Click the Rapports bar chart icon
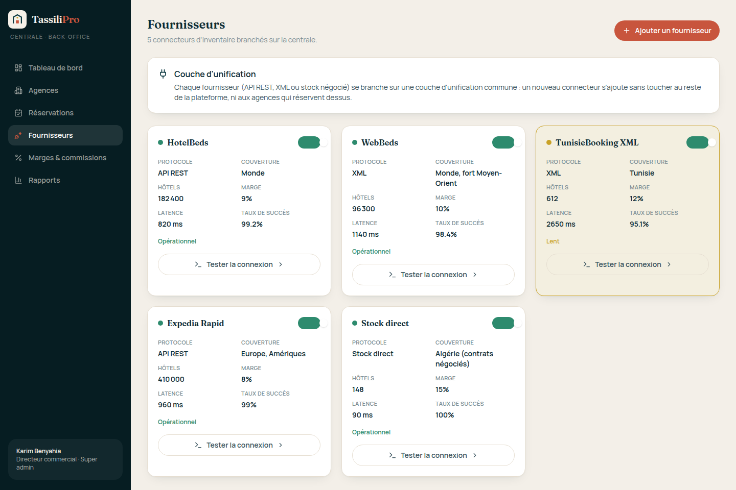This screenshot has height=490, width=736. (18, 180)
